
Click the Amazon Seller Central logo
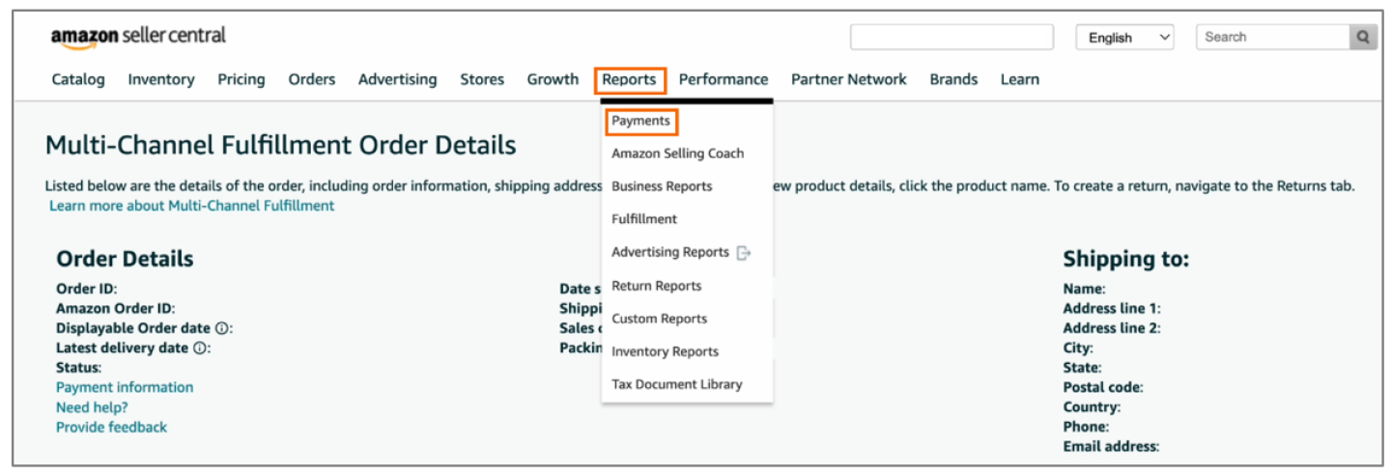click(x=138, y=37)
